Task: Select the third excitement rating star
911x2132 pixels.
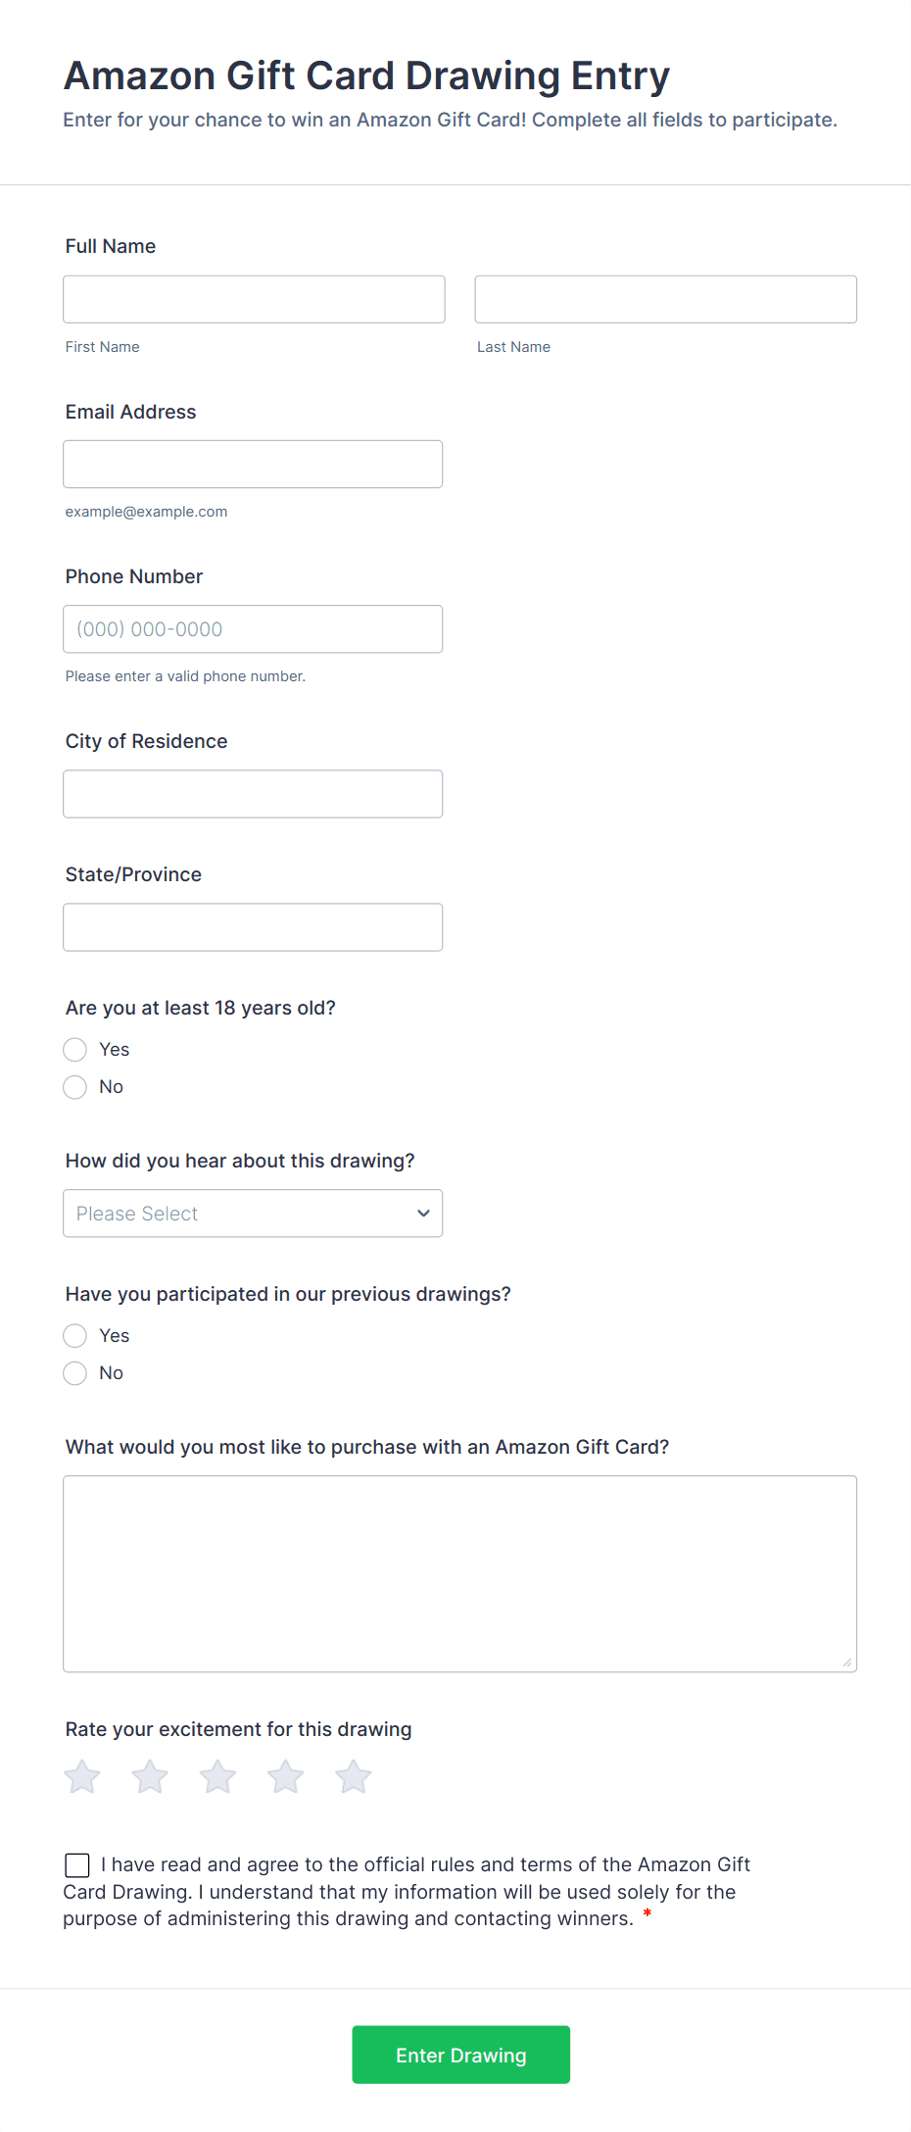Action: (217, 1775)
